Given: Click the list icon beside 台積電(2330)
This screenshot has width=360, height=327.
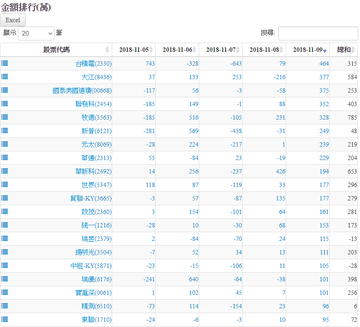Looking at the screenshot, I should pos(5,63).
